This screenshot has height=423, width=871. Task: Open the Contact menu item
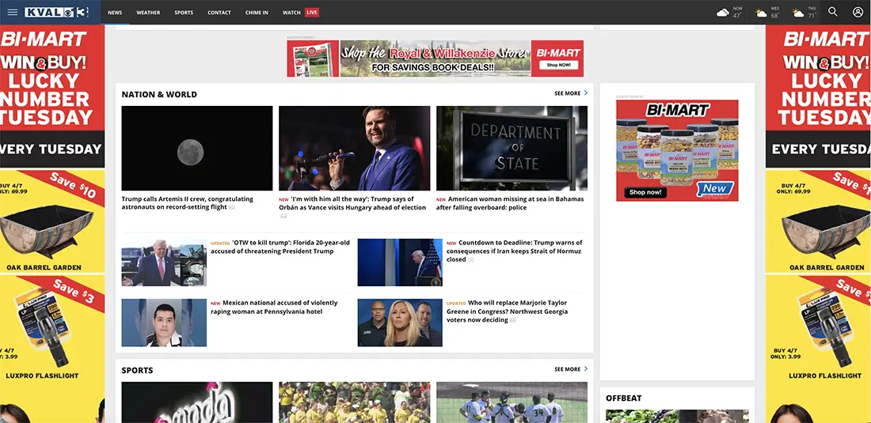[219, 12]
